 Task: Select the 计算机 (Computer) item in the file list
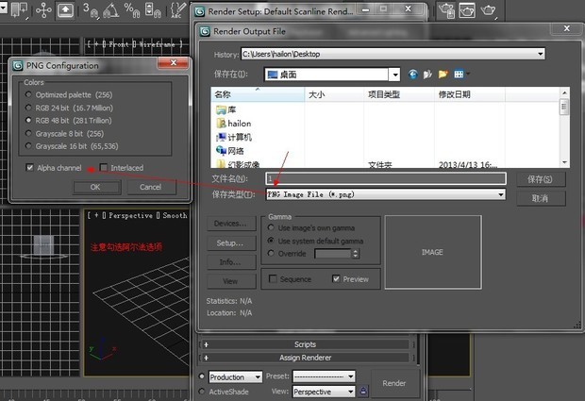[x=240, y=137]
